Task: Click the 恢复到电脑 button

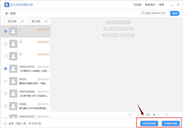Action: 170,123
